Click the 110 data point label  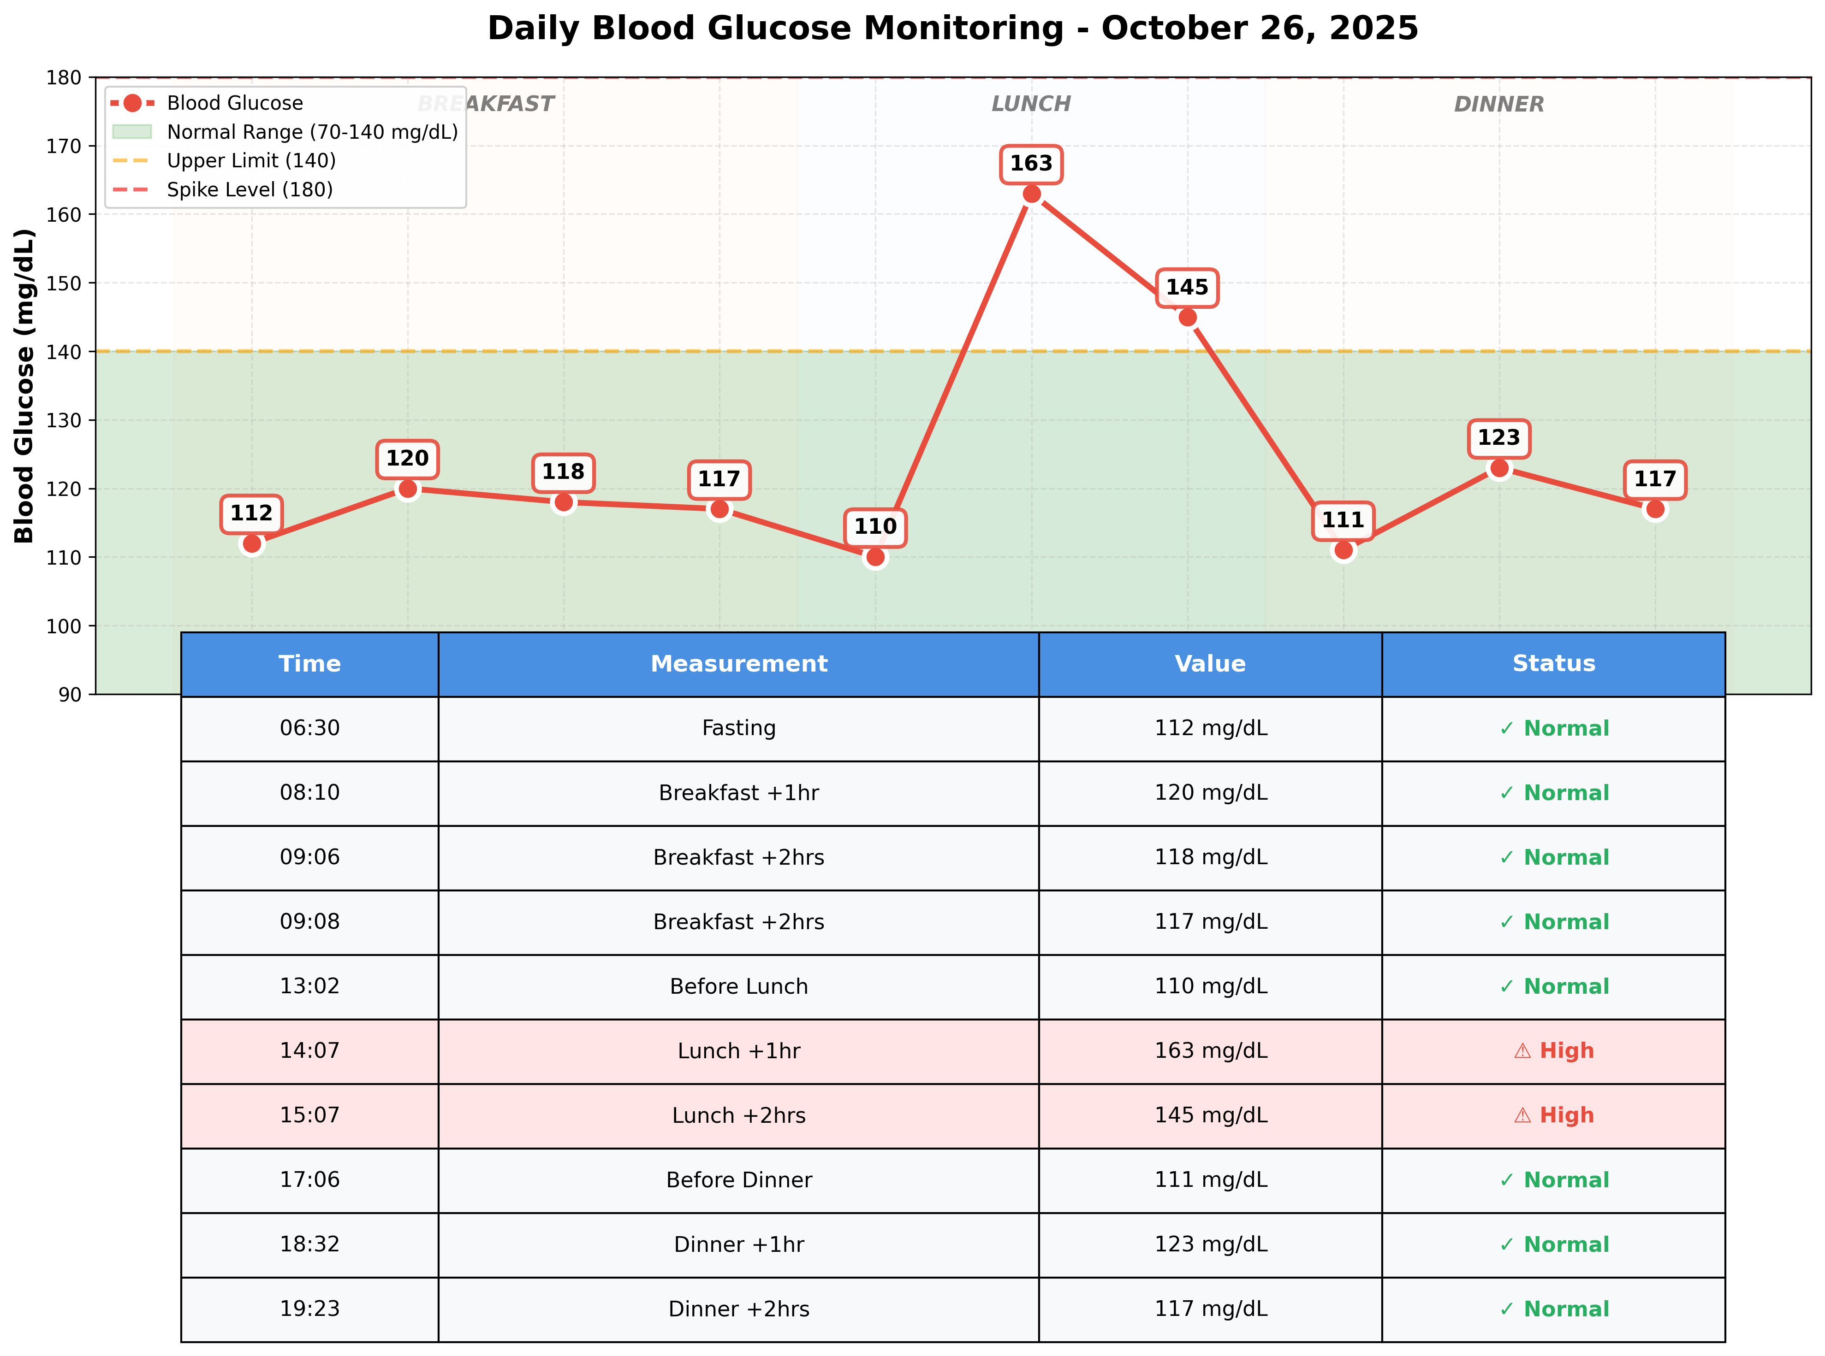875,527
